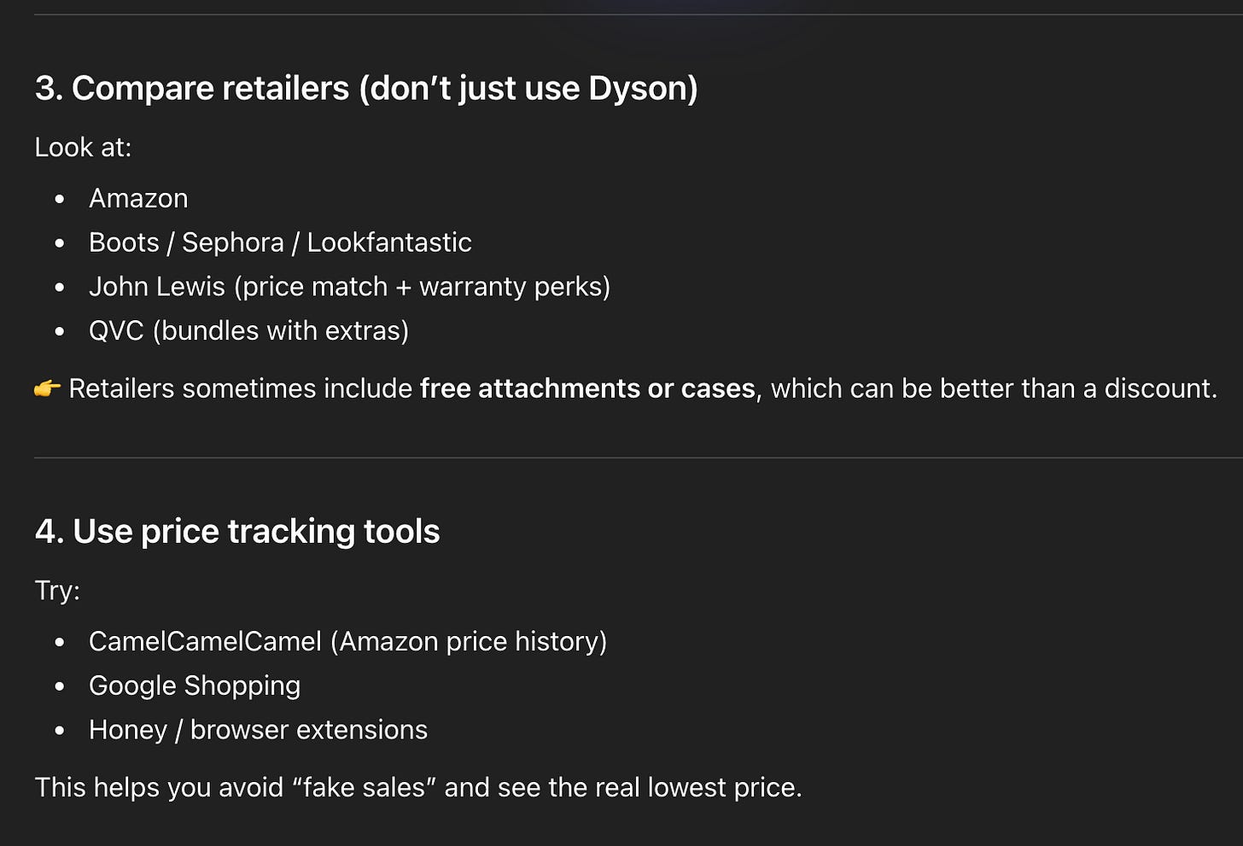
Task: Click the QVC bundles bullet text
Action: 248,331
